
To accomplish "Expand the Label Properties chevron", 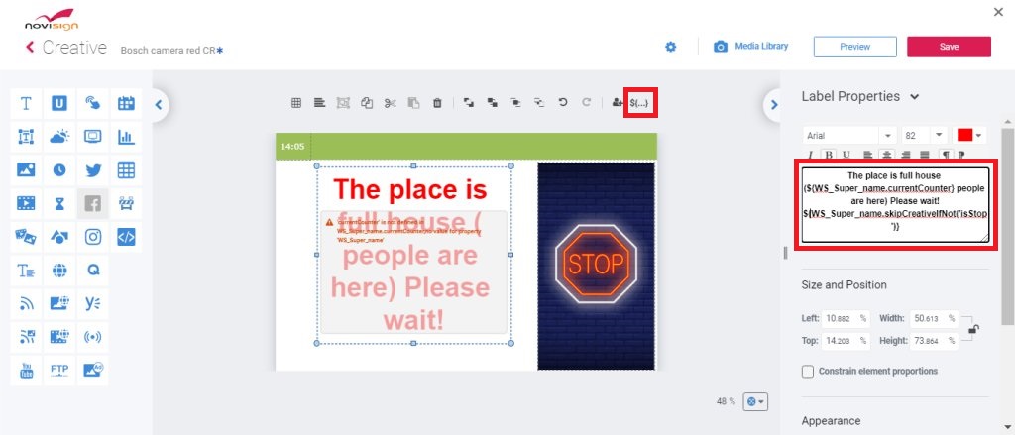I will point(914,97).
